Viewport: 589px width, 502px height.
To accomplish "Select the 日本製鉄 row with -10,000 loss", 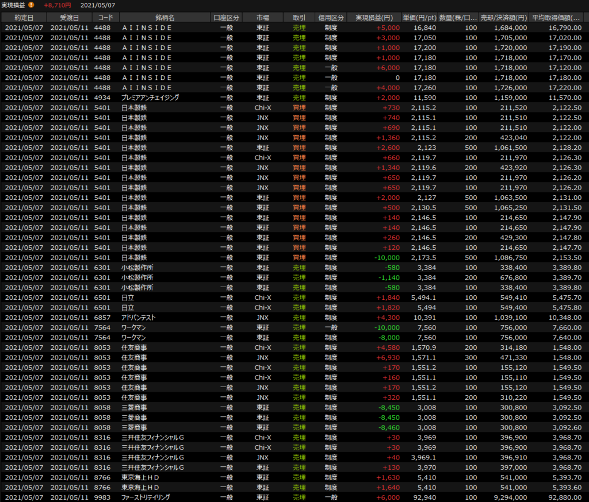I will (133, 257).
